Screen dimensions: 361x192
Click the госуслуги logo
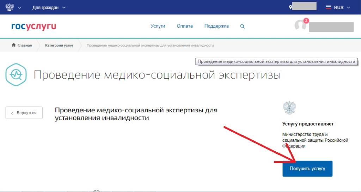(x=33, y=27)
